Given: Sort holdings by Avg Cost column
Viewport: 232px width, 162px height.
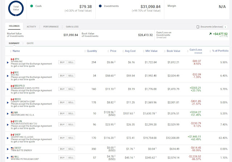Looking at the screenshot, I should pos(129,51).
